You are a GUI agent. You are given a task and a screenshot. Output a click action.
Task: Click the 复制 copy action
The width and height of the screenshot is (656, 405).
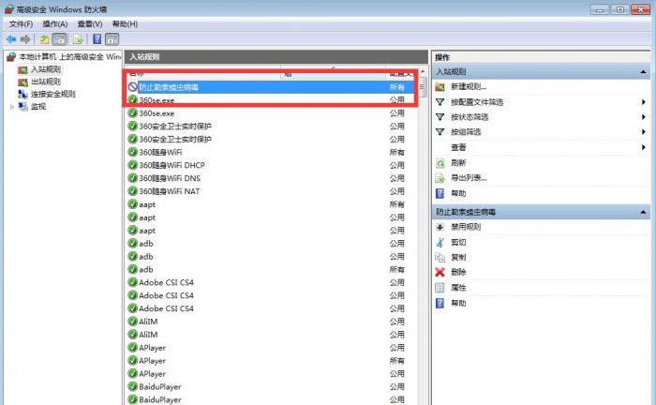(458, 257)
